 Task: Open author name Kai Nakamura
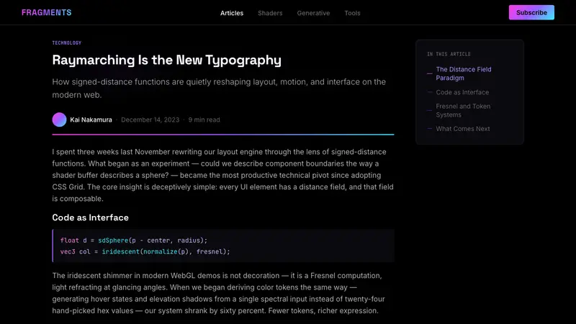(x=91, y=120)
